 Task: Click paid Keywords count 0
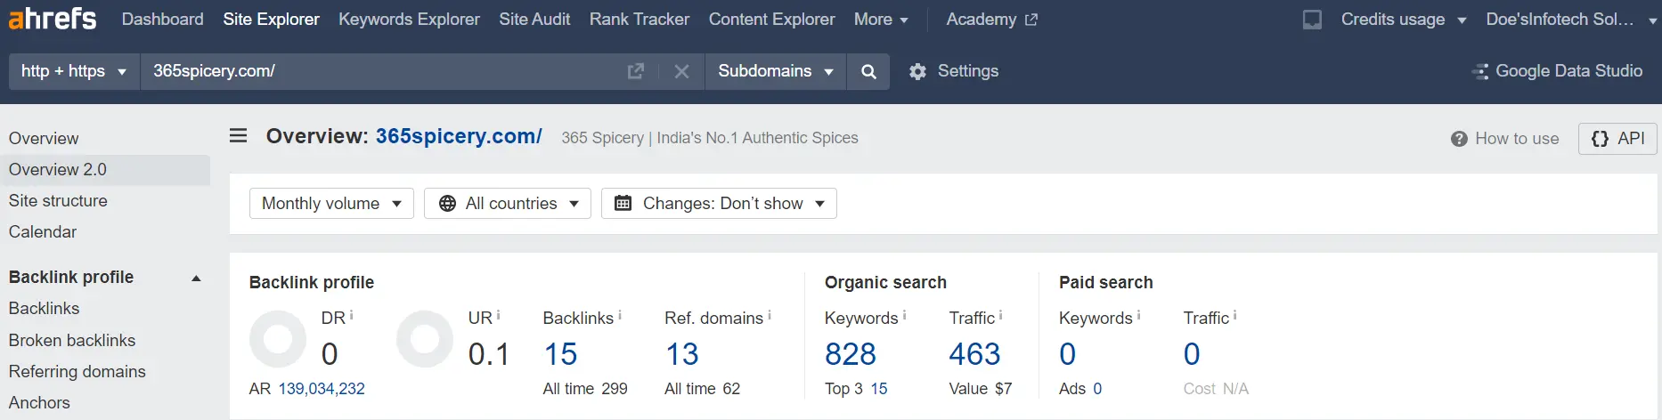pos(1067,354)
